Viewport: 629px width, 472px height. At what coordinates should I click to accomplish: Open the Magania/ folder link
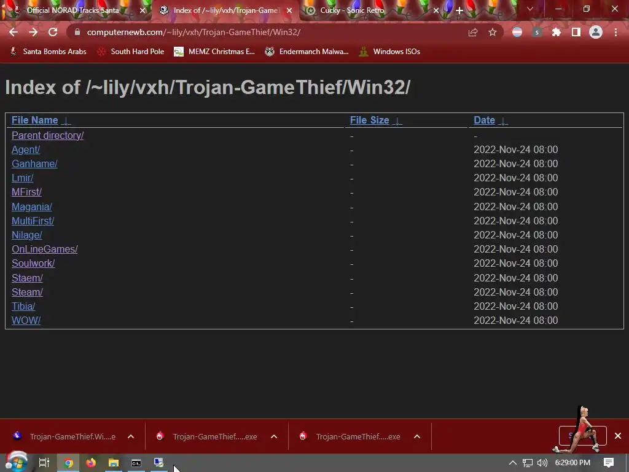click(32, 206)
